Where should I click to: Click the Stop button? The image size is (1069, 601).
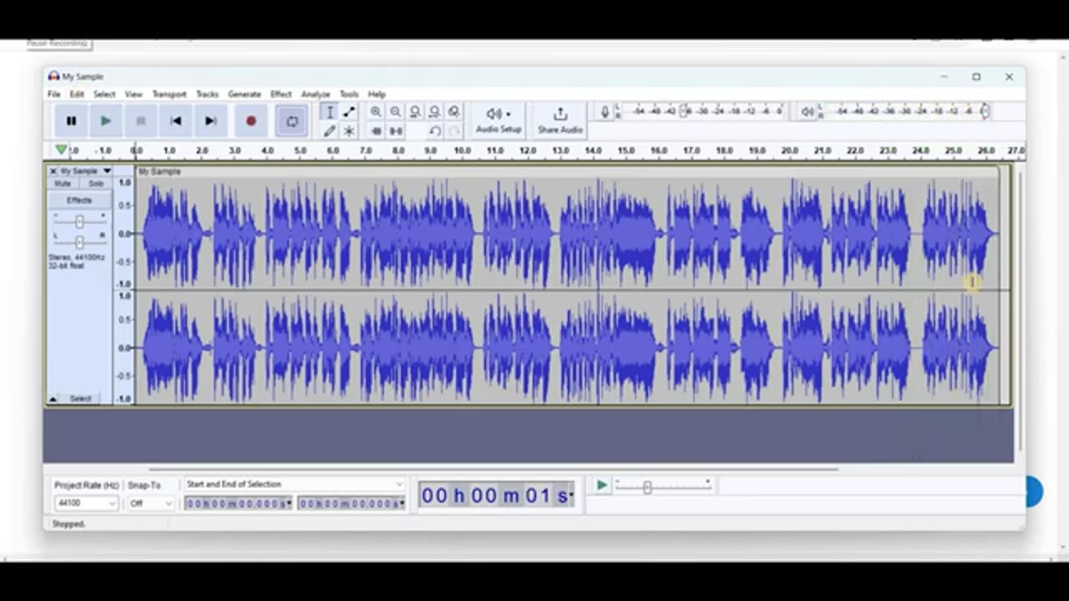(140, 121)
